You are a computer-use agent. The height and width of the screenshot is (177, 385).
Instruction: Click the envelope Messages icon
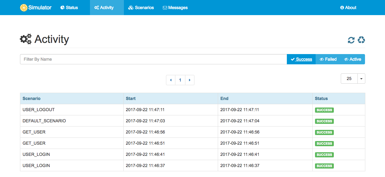pos(165,8)
